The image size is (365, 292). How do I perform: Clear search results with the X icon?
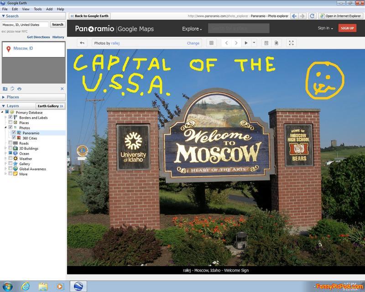(x=62, y=89)
